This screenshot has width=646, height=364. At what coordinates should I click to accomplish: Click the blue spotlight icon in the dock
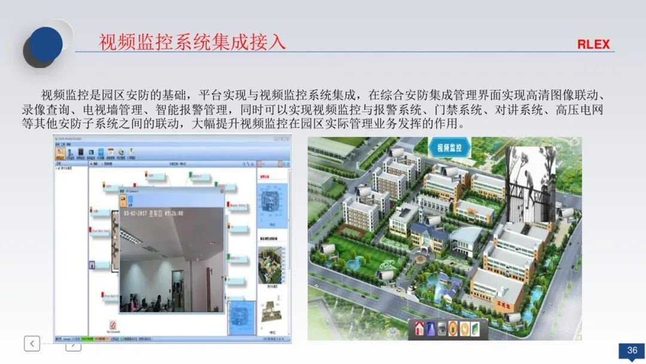coord(429,328)
